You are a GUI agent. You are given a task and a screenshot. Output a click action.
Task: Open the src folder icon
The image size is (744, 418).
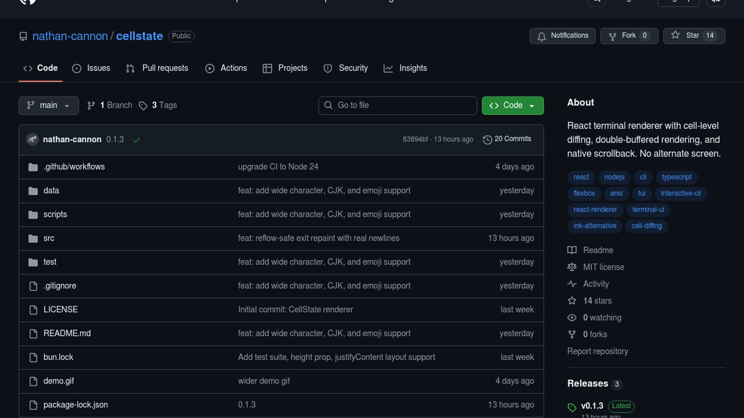(33, 238)
